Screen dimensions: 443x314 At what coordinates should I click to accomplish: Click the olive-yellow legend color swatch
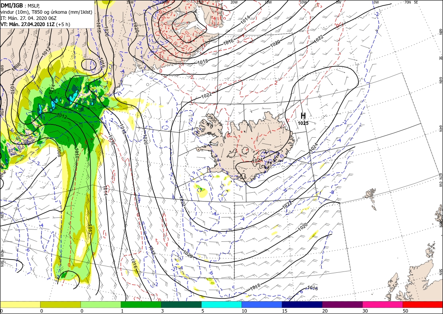pyautogui.click(x=60, y=304)
